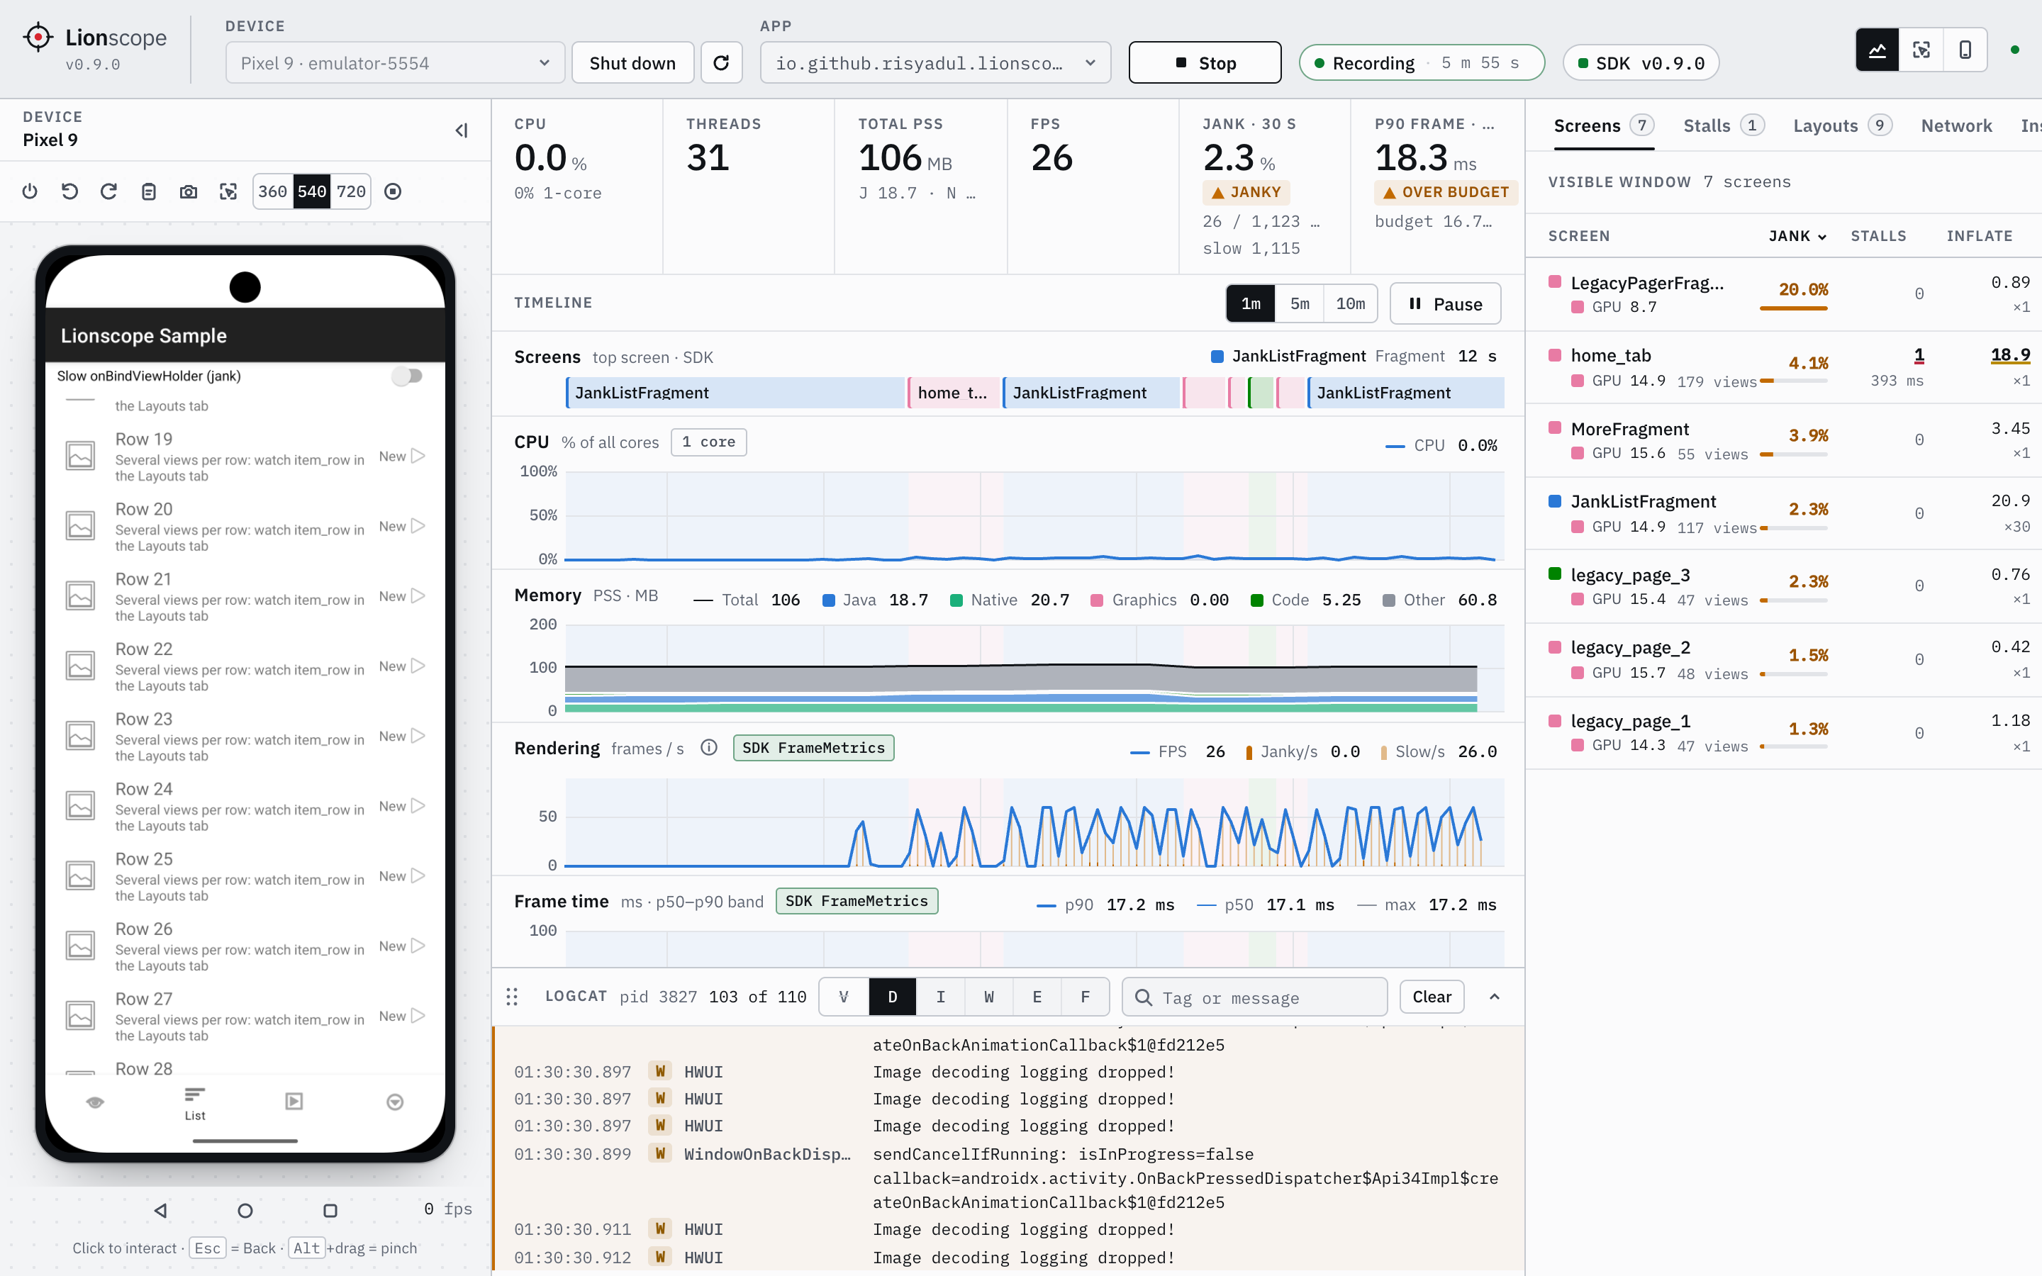Click the tag or message filter field
This screenshot has height=1276, width=2042.
click(1255, 997)
